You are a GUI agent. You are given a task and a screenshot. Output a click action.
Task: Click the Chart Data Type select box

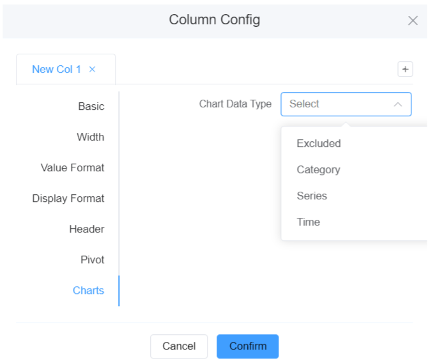(x=339, y=104)
